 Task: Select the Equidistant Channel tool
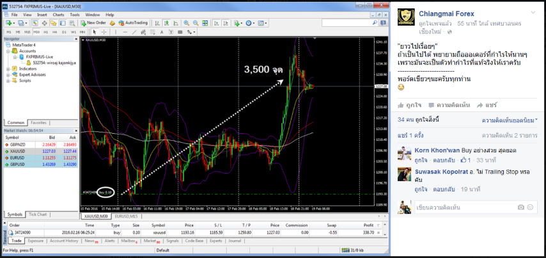click(x=143, y=32)
